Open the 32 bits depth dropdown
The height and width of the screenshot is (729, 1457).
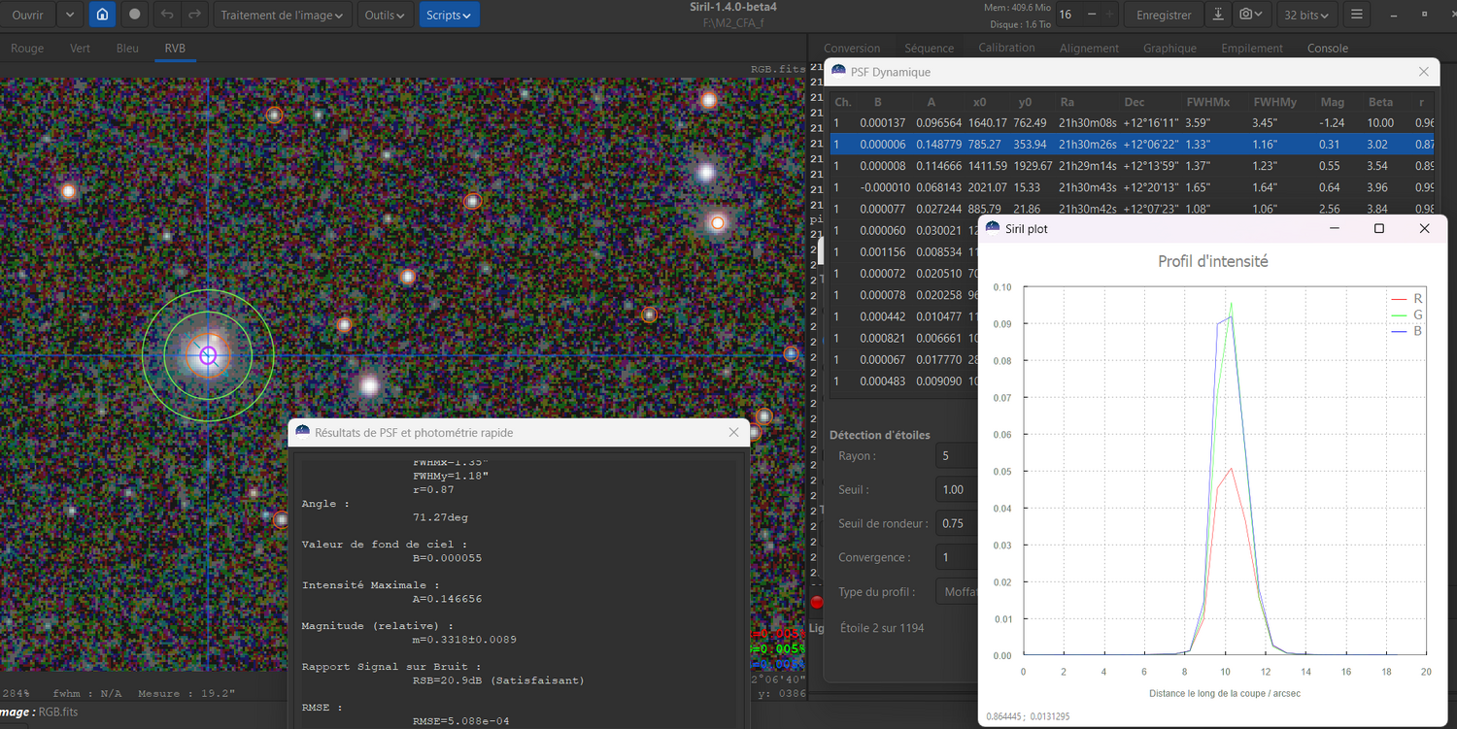pyautogui.click(x=1306, y=15)
